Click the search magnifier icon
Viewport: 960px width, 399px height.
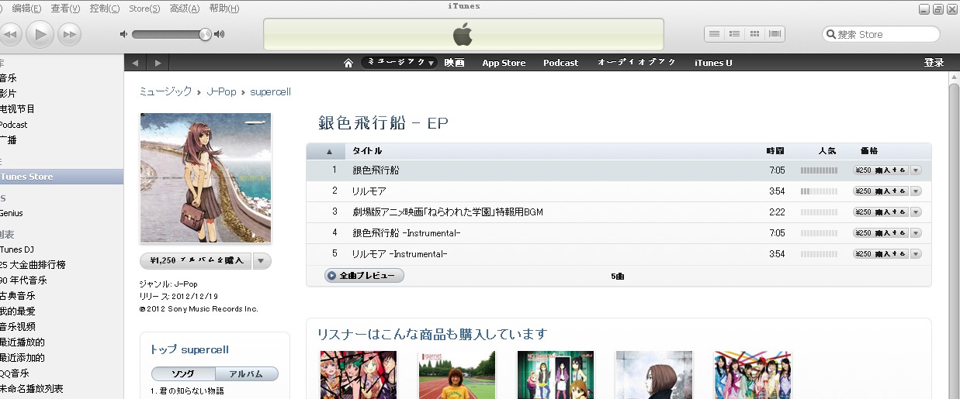[x=831, y=34]
